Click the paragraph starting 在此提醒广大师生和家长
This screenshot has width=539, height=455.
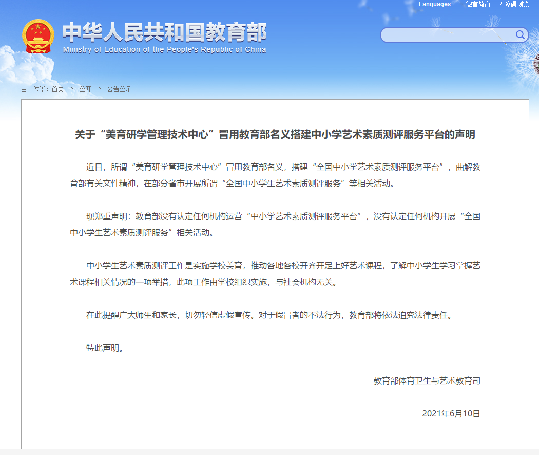270,315
